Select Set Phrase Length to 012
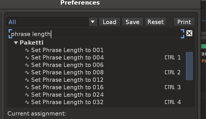 click(x=67, y=80)
